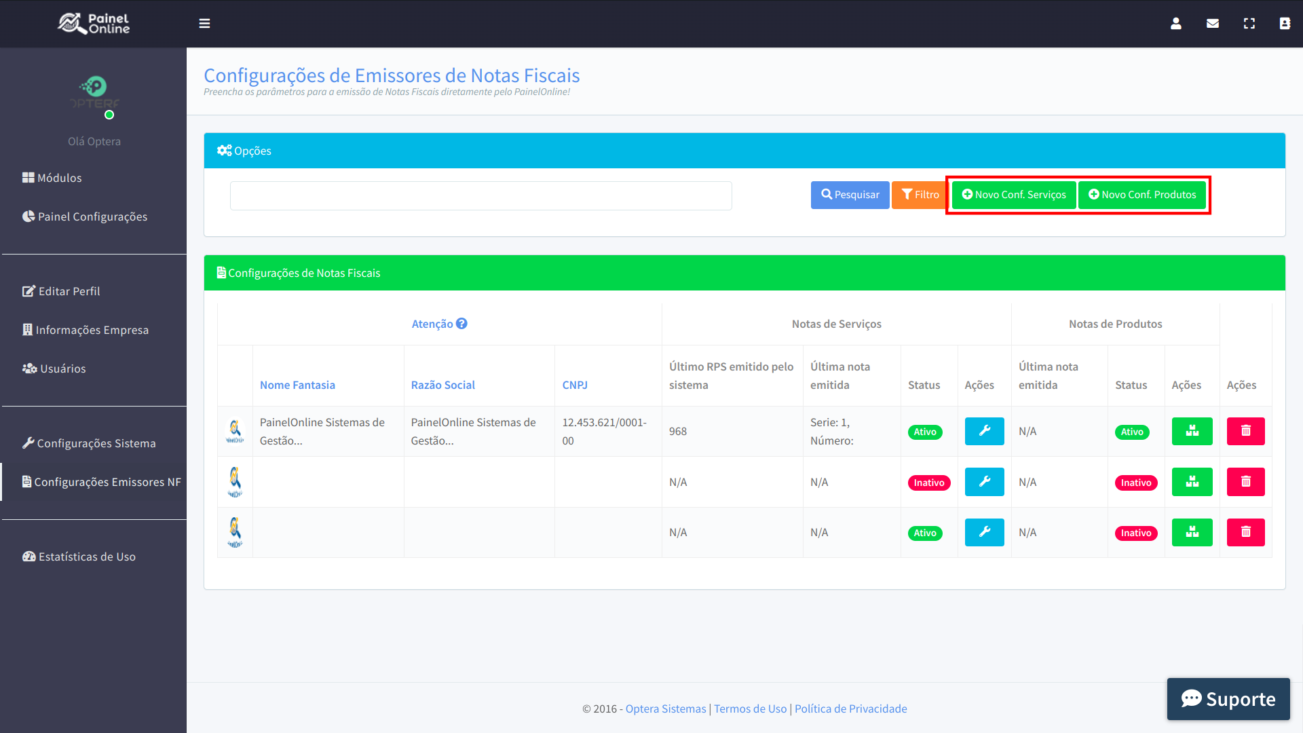
Task: Open the contacts icon in top bar
Action: [x=1285, y=24]
